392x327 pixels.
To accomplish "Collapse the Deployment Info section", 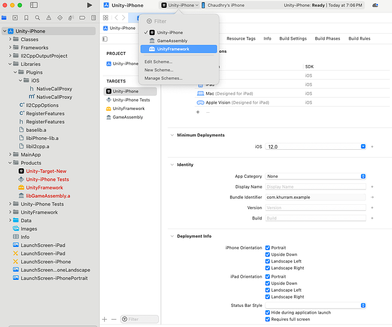I will click(172, 236).
